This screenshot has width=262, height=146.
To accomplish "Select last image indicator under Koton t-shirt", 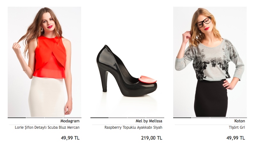I will pos(238,118).
